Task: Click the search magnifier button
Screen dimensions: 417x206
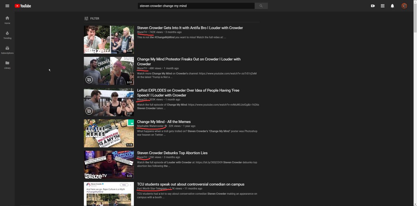Action: (x=261, y=6)
